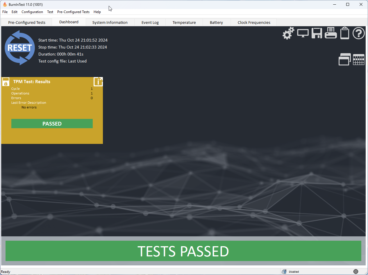Image resolution: width=368 pixels, height=275 pixels.
Task: Click Last Error Description label
Action: click(29, 103)
